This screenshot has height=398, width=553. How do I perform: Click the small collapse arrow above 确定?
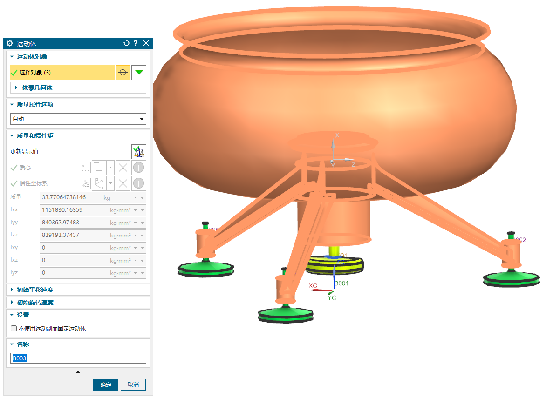[x=78, y=372]
